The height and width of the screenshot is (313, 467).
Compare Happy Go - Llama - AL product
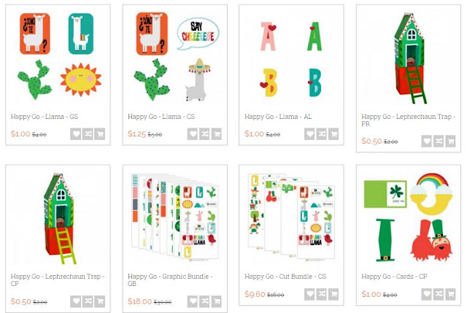[321, 134]
